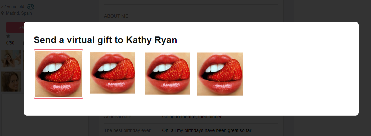The image size is (371, 136).
Task: Select the fourth, last gift thumbnail
Action: (220, 74)
